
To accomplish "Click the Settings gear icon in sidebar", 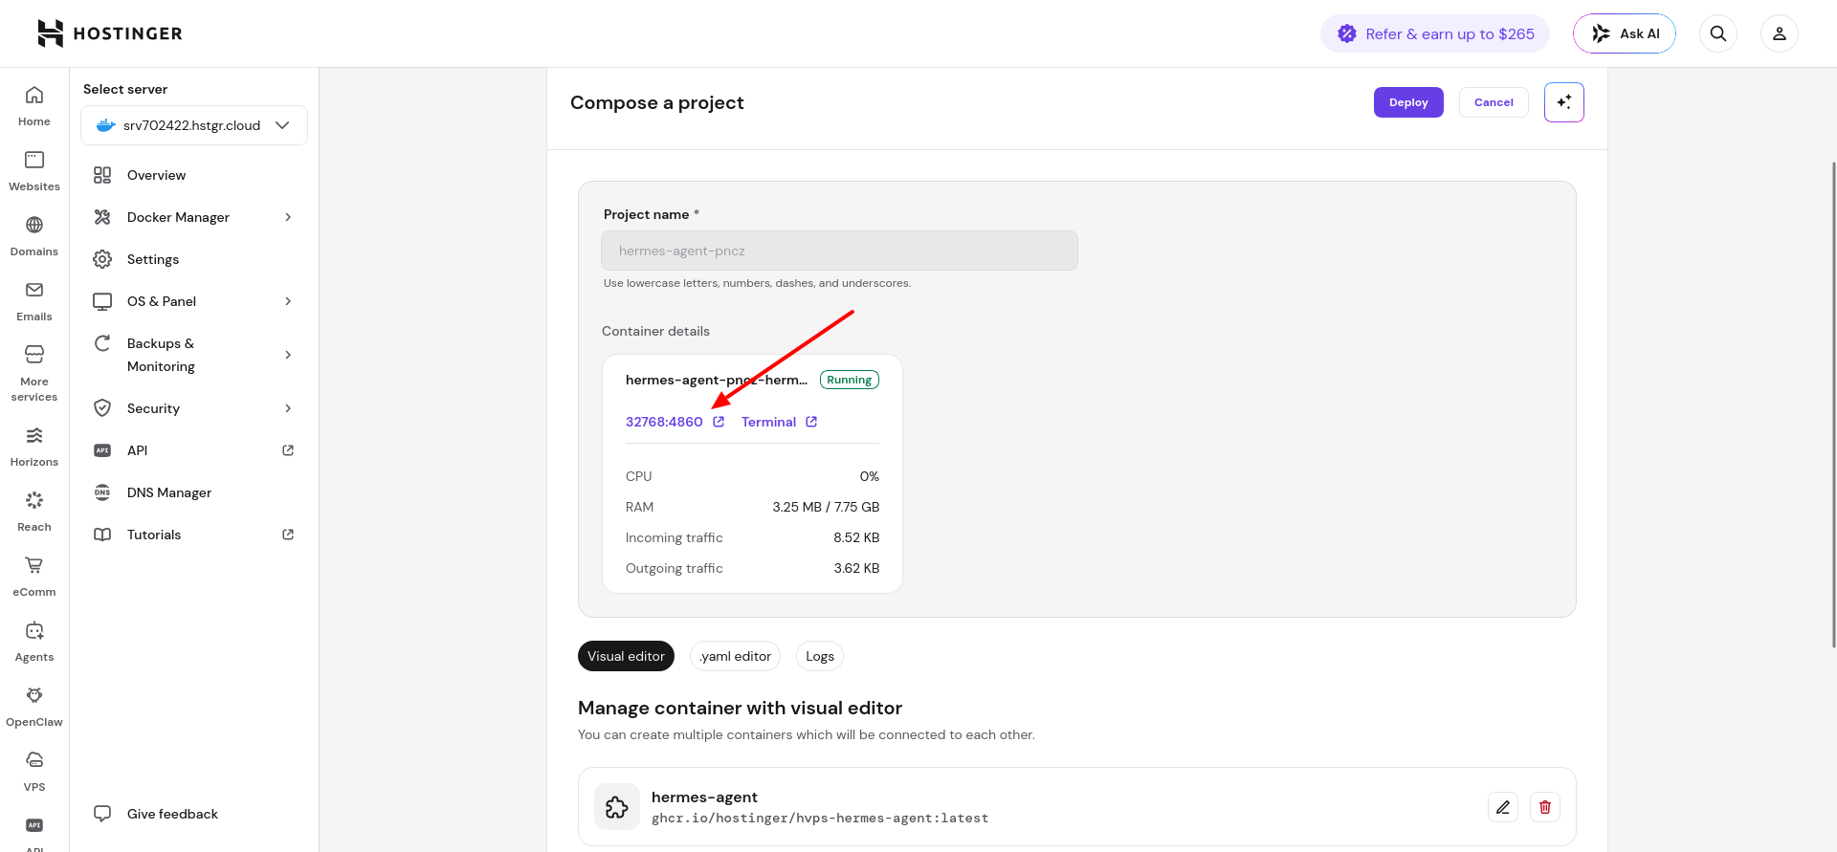I will [102, 259].
